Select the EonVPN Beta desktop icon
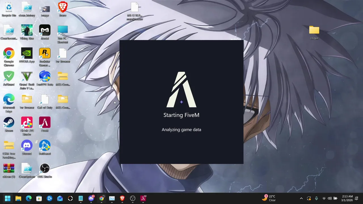Image resolution: width=363 pixels, height=204 pixels. [45, 78]
